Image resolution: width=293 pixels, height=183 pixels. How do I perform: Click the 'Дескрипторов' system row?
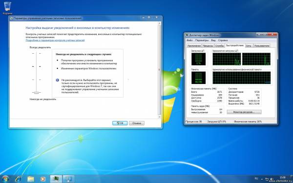244,92
